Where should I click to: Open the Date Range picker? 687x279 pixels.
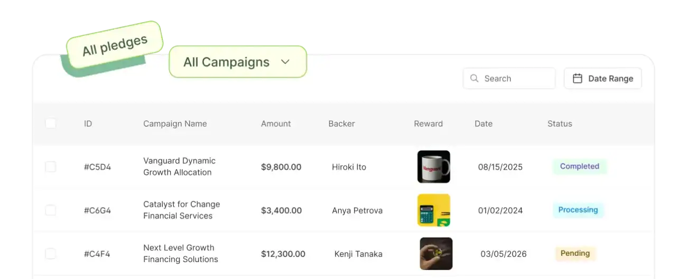pyautogui.click(x=602, y=78)
